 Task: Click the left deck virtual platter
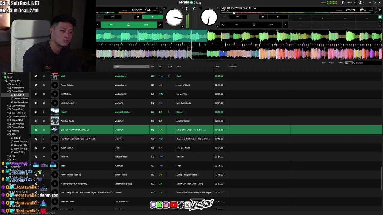[174, 18]
